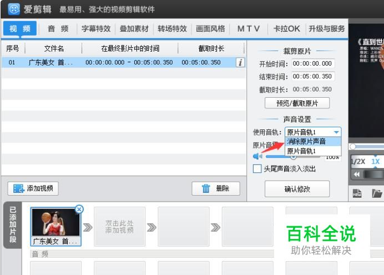Open the 卡拉OK tab
The image size is (384, 275).
coord(286,29)
